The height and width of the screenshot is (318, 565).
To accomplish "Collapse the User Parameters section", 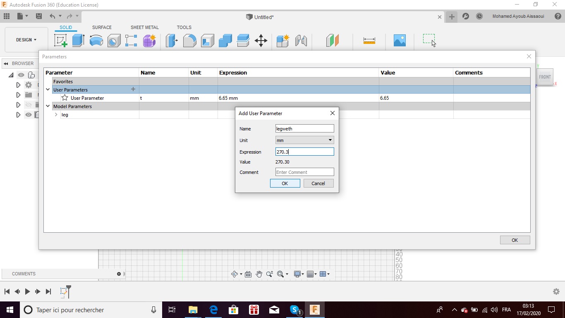I will 48,89.
